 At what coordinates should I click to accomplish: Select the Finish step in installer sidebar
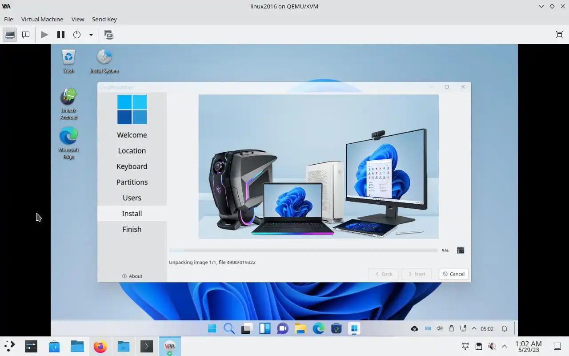click(132, 229)
